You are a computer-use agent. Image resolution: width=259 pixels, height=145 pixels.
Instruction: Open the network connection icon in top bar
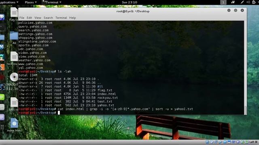(242, 2)
